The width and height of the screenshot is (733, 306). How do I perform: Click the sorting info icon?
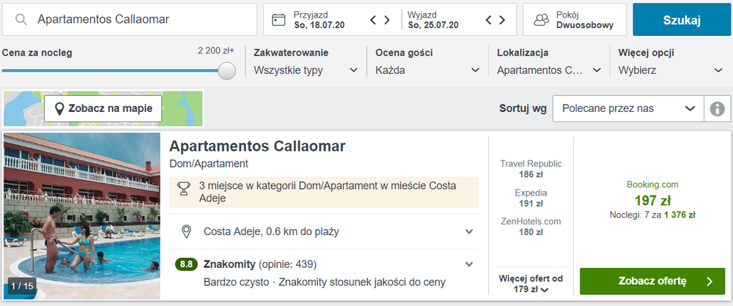tap(716, 108)
